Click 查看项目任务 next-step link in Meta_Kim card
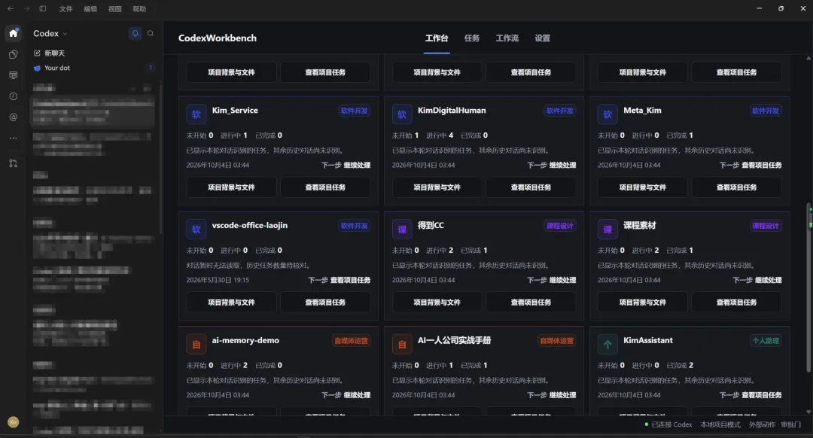This screenshot has width=813, height=438. pyautogui.click(x=762, y=166)
